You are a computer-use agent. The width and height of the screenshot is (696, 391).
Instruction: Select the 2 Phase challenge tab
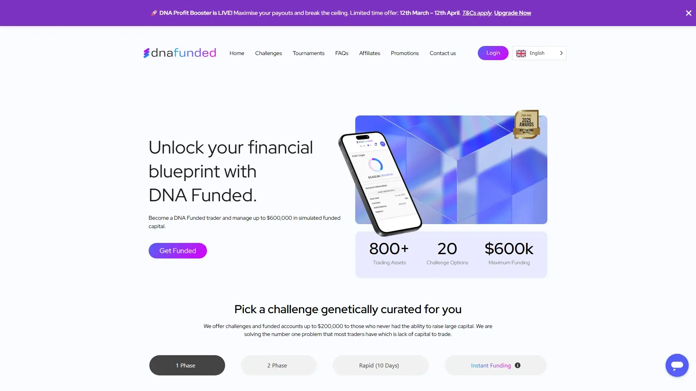(278, 365)
